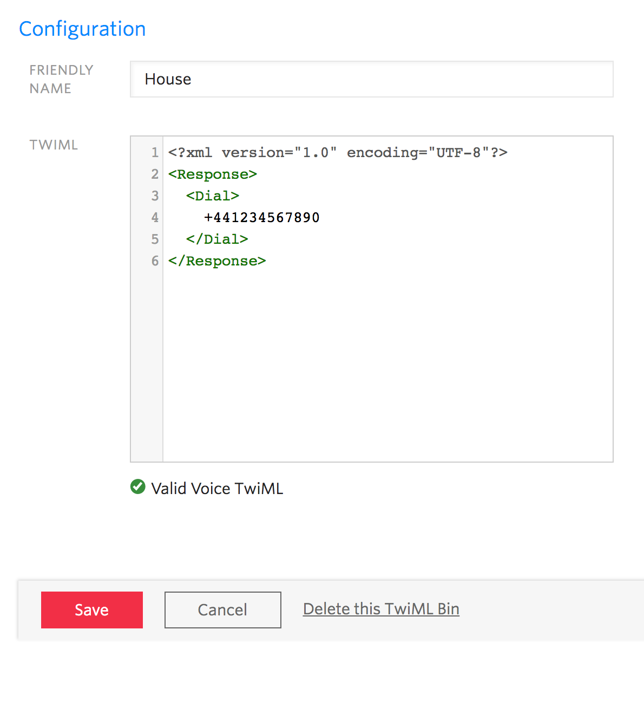Image resolution: width=644 pixels, height=701 pixels.
Task: Select line number 4 in gutter
Action: point(155,218)
